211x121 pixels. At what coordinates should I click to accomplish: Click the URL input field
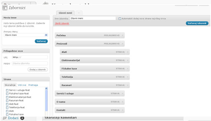pyautogui.click(x=30, y=57)
